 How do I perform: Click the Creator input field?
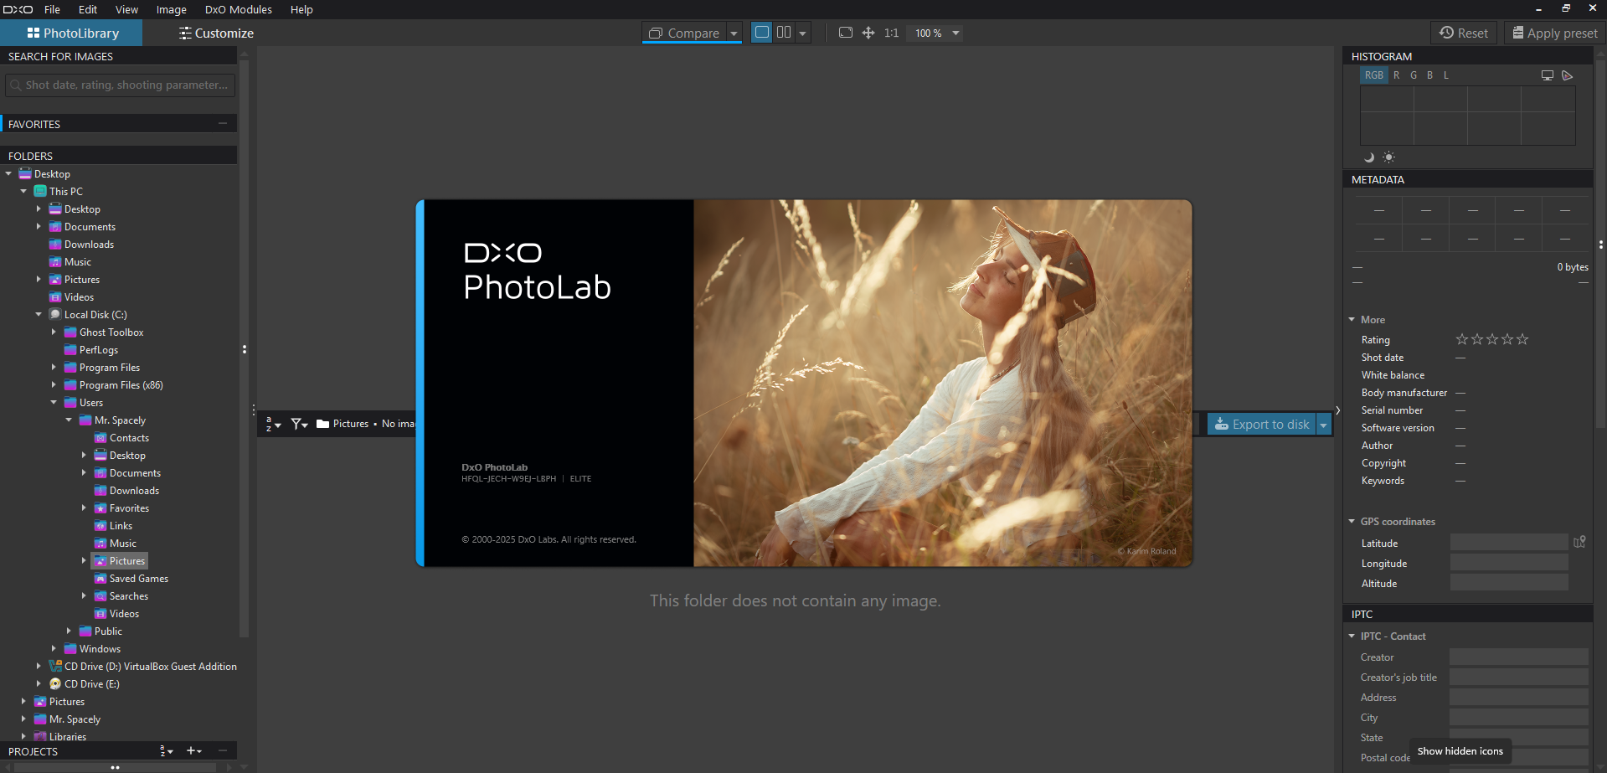point(1519,657)
